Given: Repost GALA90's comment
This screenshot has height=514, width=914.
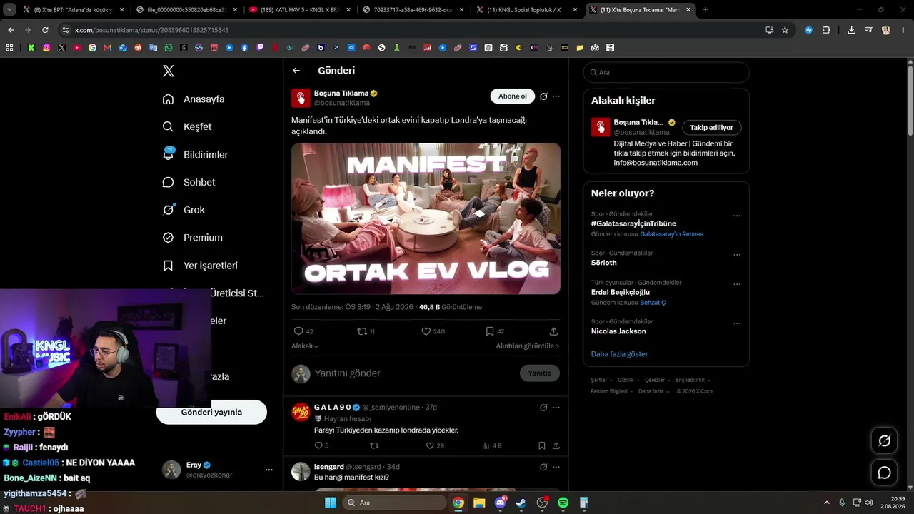Looking at the screenshot, I should (x=373, y=445).
